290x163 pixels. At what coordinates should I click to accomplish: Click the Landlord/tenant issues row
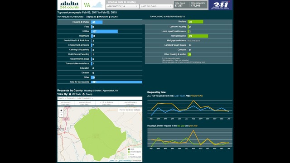coord(188,45)
